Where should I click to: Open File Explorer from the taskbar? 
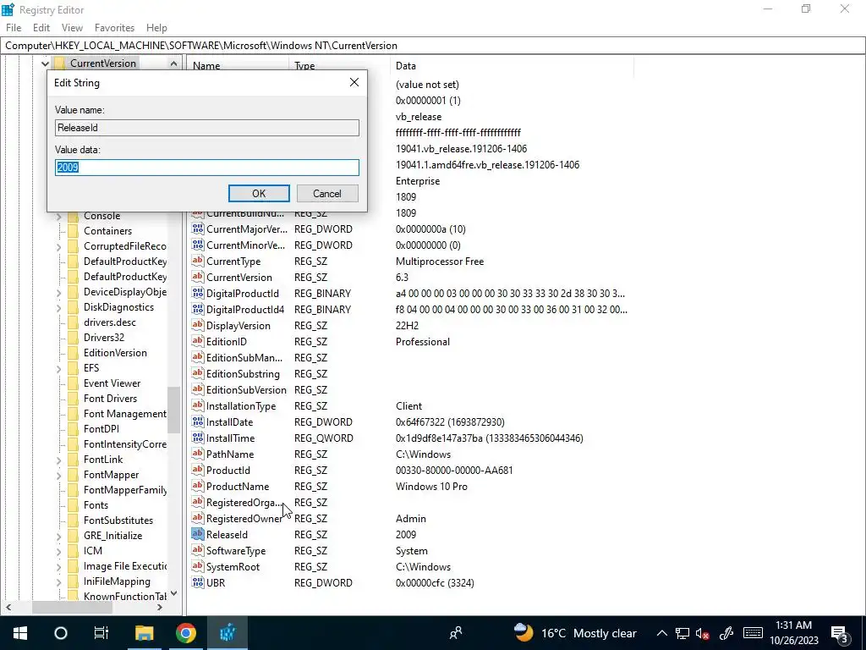tap(144, 633)
